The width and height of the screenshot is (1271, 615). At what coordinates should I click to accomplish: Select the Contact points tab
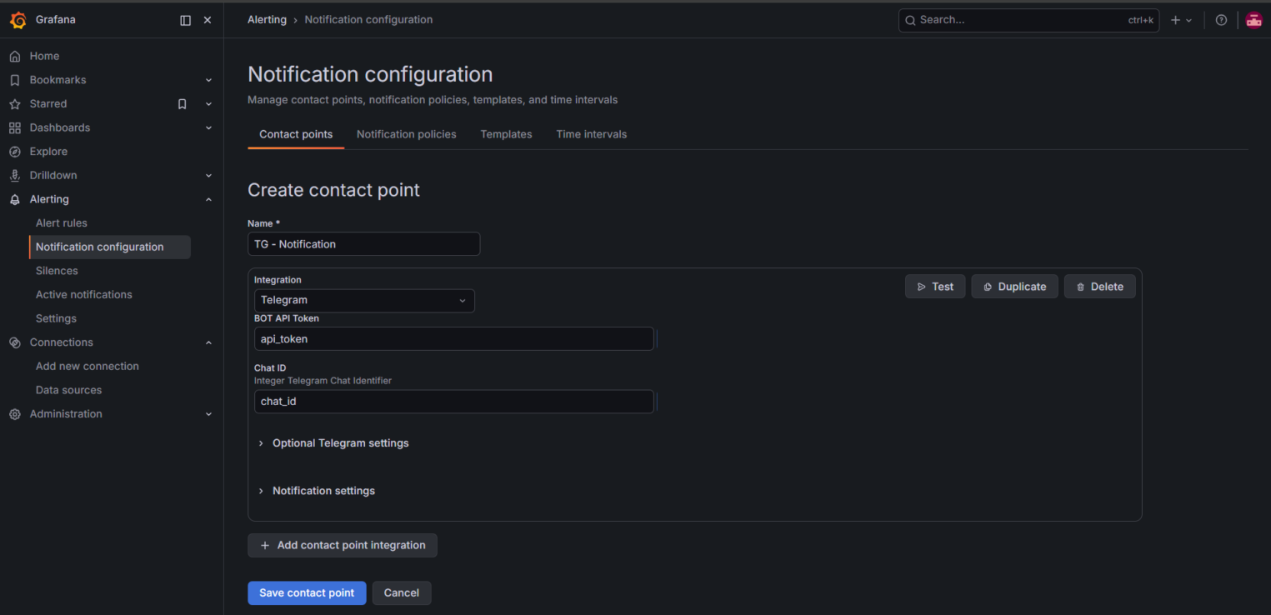(296, 134)
